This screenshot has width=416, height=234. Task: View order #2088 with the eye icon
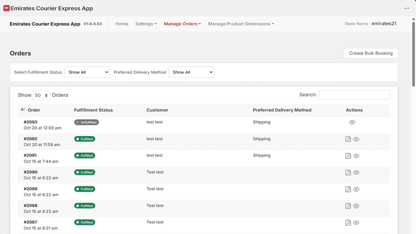(356, 206)
